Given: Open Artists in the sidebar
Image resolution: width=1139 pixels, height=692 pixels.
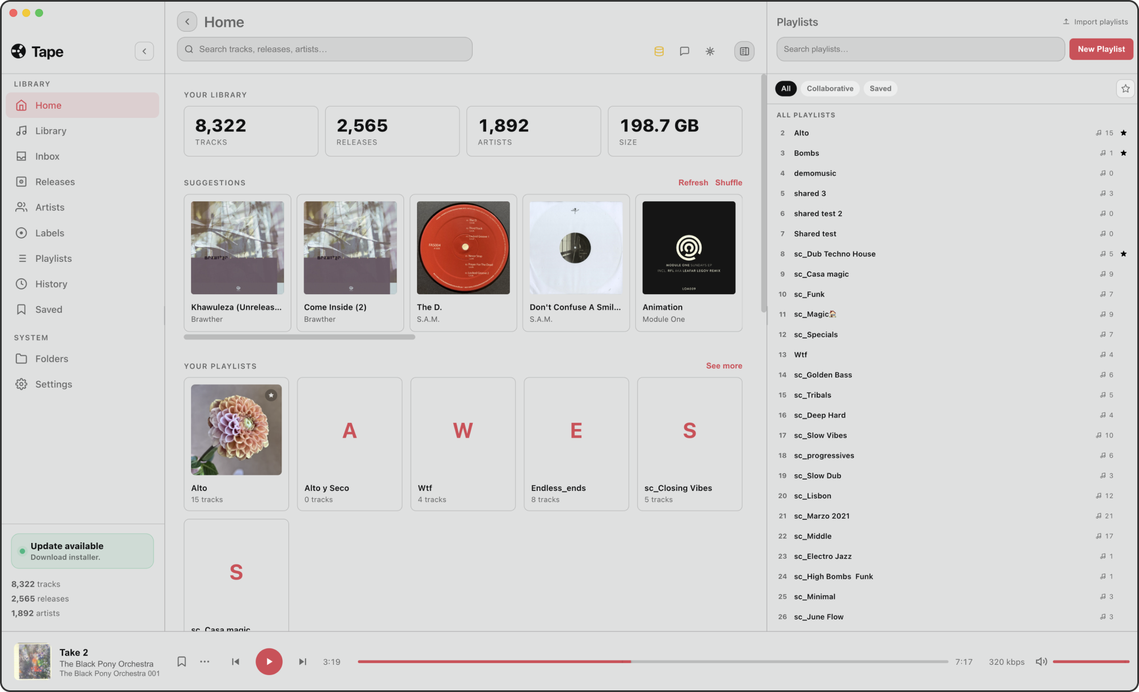Looking at the screenshot, I should click(82, 207).
